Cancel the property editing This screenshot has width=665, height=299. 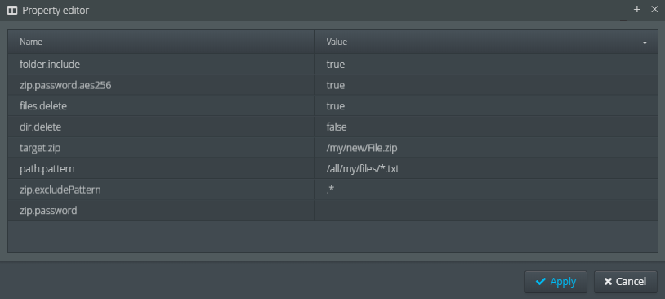coord(626,282)
